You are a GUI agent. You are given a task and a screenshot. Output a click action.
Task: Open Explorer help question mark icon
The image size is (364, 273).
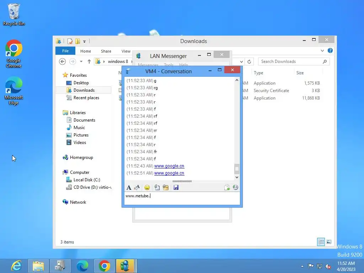pyautogui.click(x=330, y=50)
